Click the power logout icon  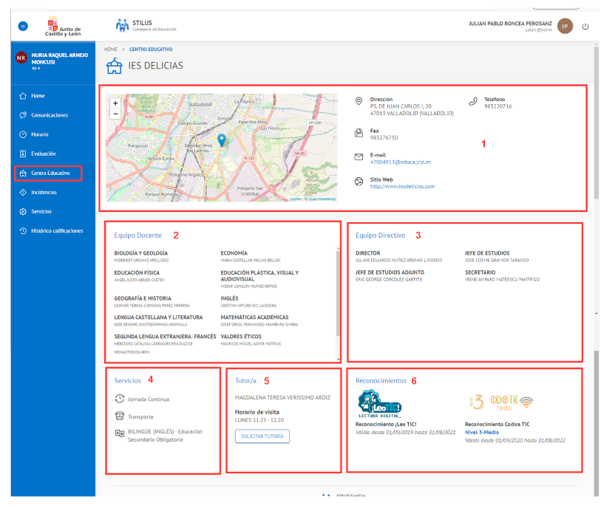[585, 27]
